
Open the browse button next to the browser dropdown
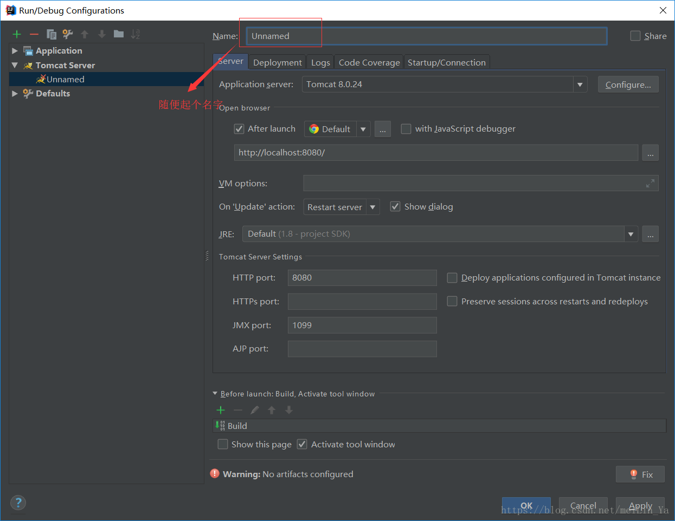click(382, 129)
